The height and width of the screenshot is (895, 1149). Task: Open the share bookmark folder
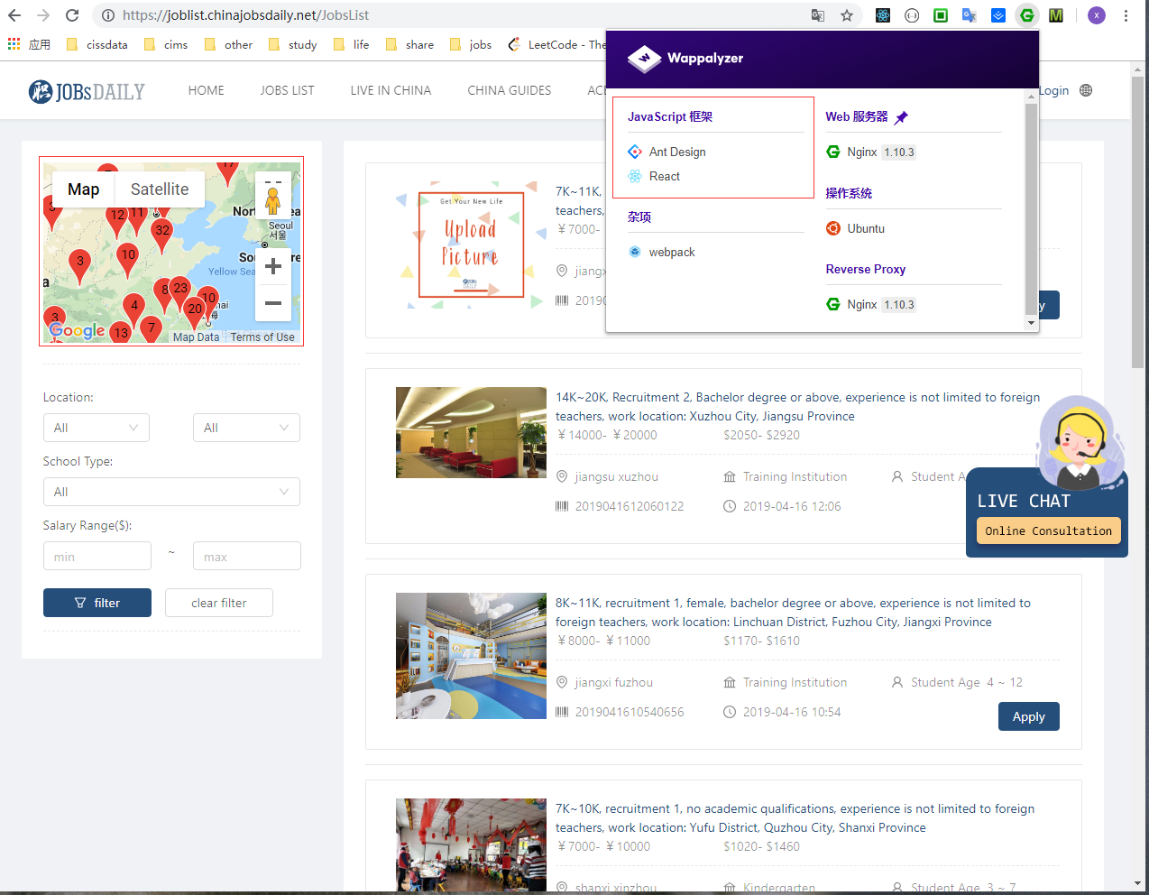[409, 44]
